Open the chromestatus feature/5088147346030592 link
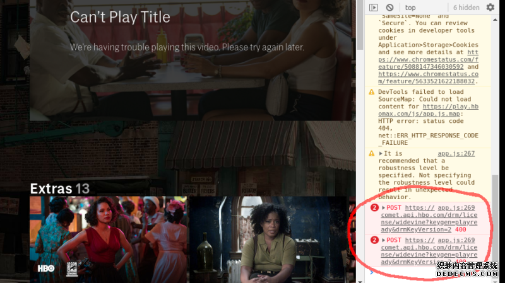This screenshot has height=283, width=505. coord(429,59)
